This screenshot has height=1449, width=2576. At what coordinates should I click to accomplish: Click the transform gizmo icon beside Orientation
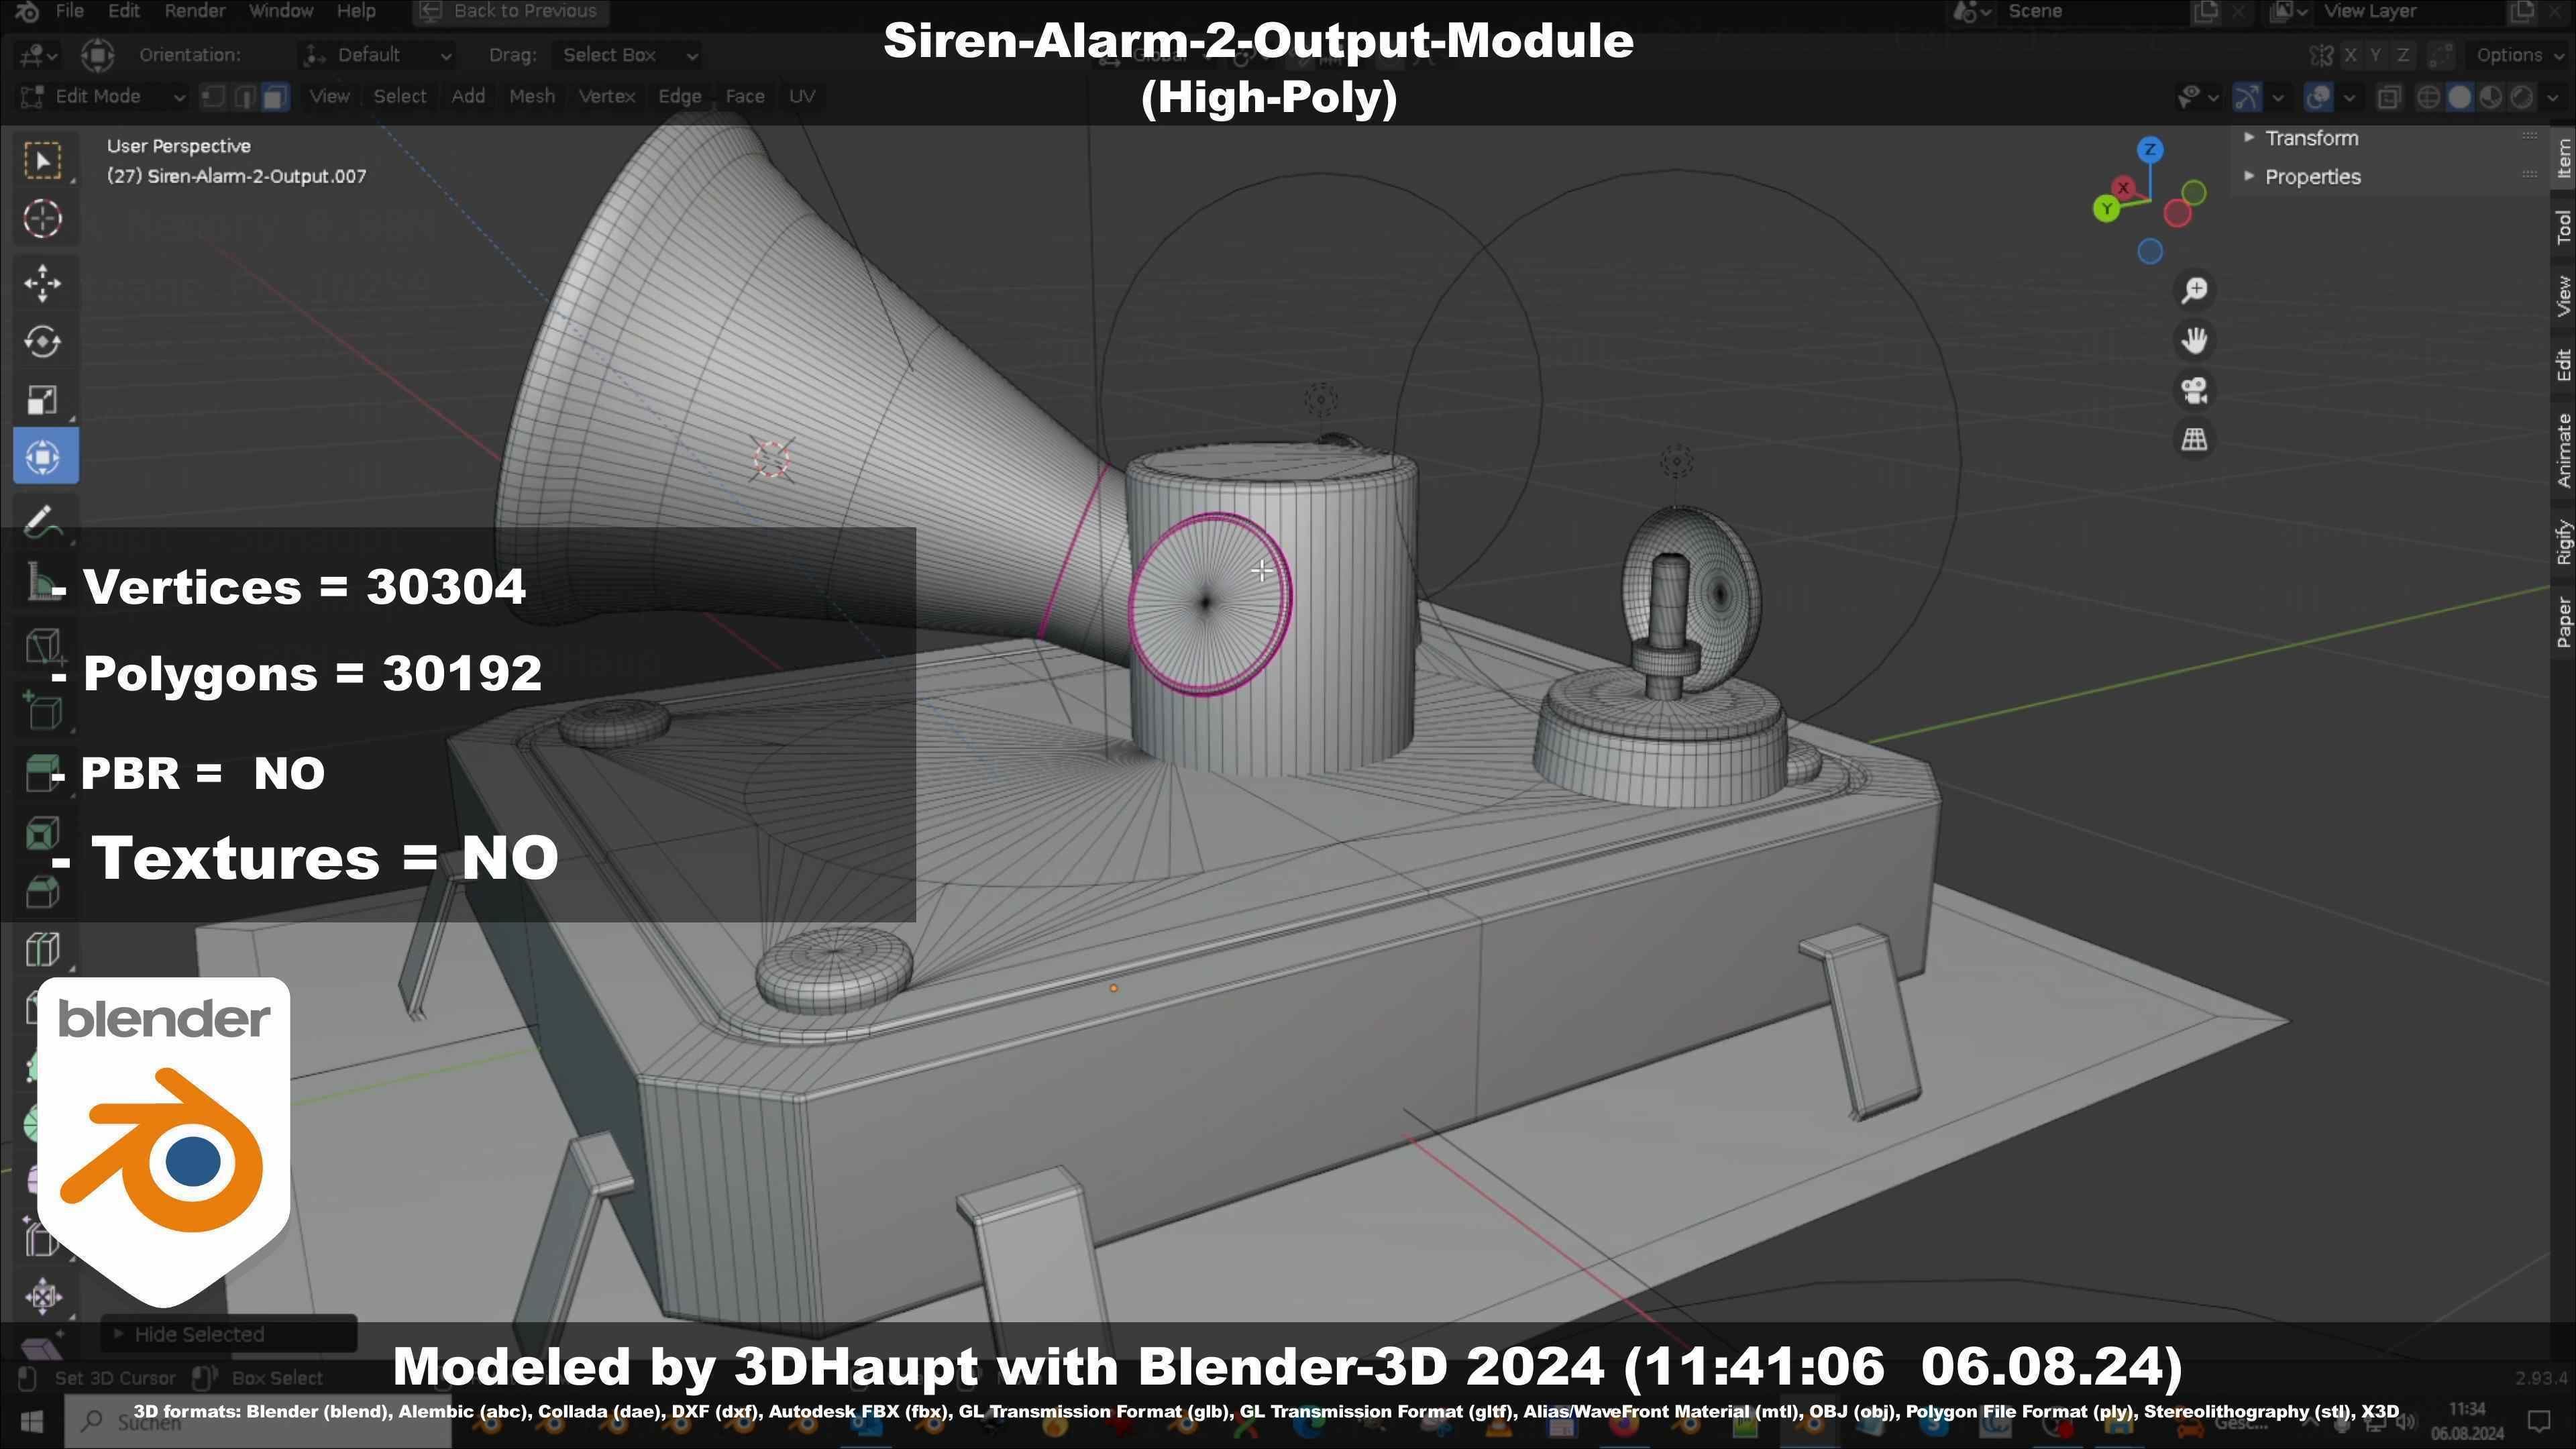[97, 55]
